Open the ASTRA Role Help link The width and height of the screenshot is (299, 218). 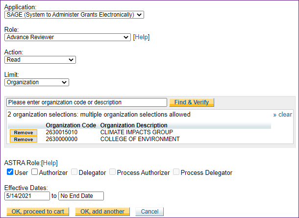pos(50,163)
